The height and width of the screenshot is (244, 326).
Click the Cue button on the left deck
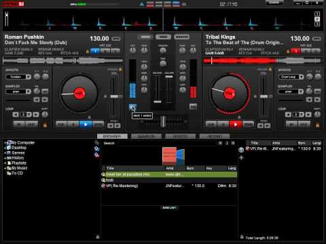pyautogui.click(x=61, y=125)
